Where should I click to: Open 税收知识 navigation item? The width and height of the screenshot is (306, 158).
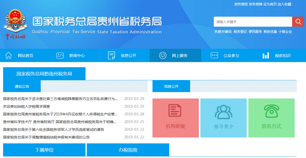[x=283, y=56]
